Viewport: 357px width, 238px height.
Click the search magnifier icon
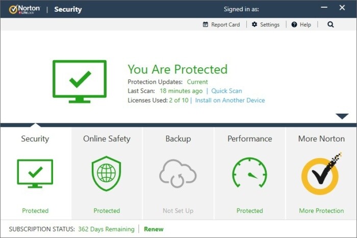(x=330, y=24)
